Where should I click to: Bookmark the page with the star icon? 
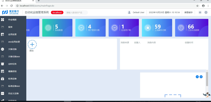click(x=197, y=6)
